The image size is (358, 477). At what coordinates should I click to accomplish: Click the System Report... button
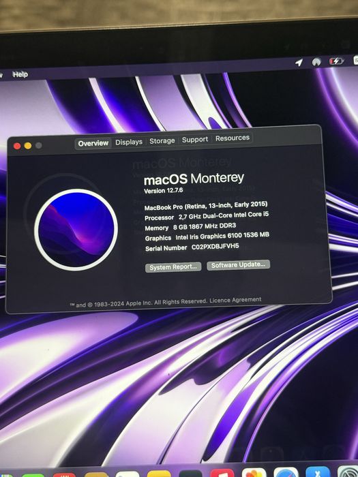[173, 267]
